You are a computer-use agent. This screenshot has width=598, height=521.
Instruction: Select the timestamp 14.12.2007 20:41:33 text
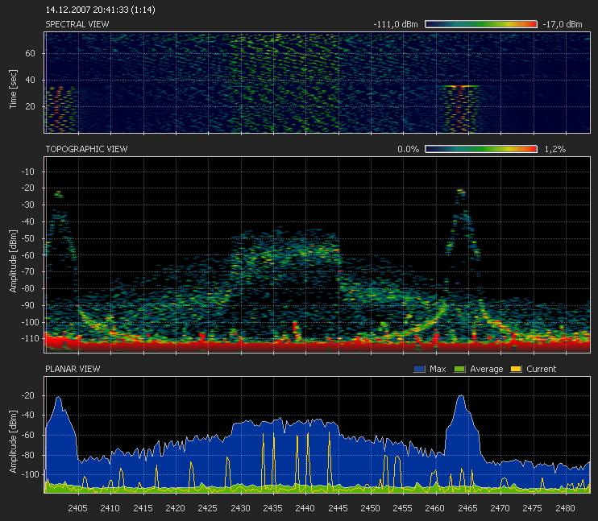87,10
